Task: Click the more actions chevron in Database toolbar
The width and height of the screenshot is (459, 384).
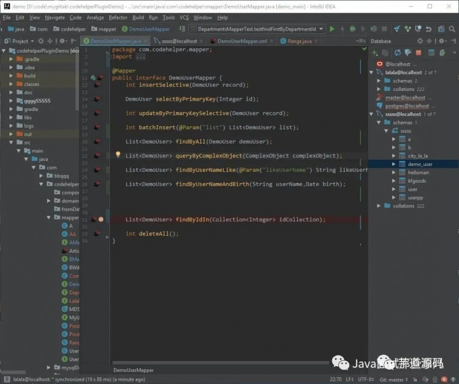Action: click(x=454, y=53)
